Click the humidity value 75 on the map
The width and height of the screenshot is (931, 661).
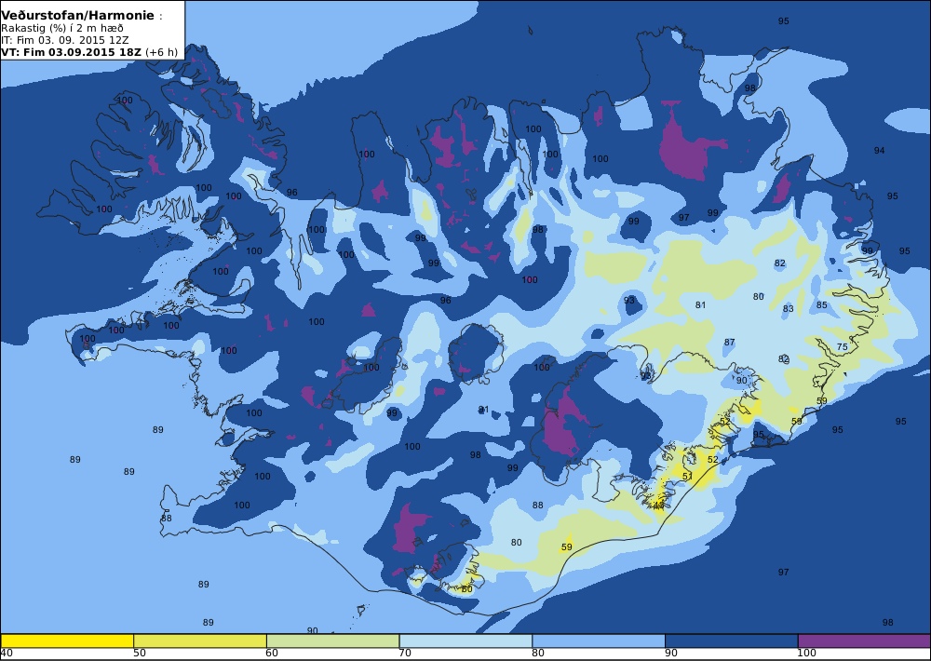[842, 347]
